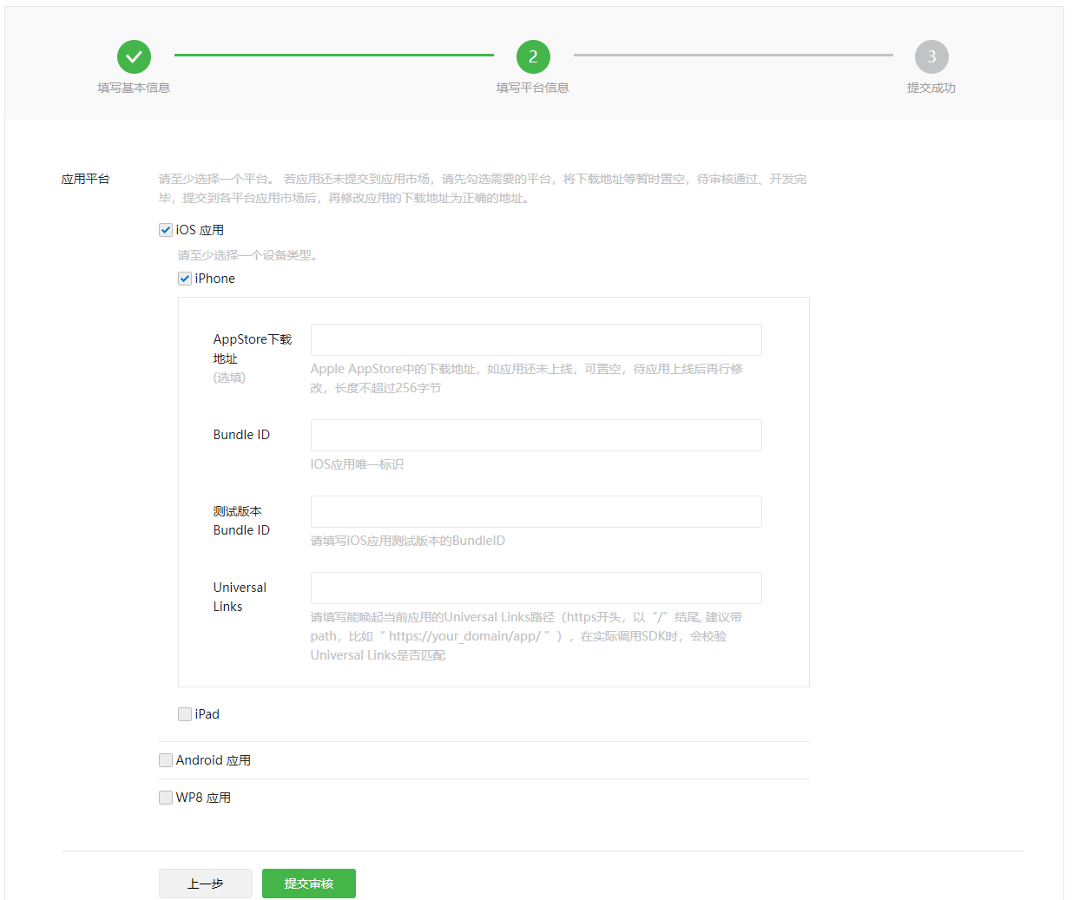Uncheck the iPhone device checkbox
The image size is (1079, 900).
click(x=185, y=279)
